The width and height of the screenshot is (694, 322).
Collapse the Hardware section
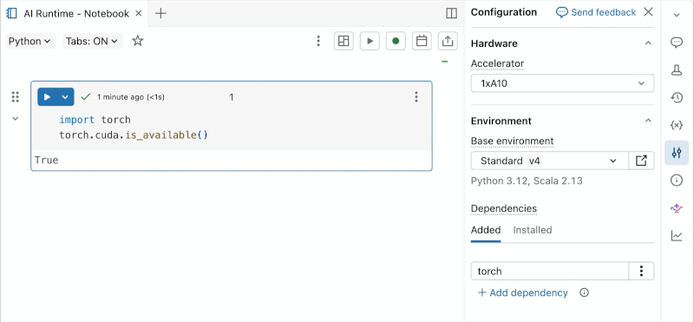648,43
